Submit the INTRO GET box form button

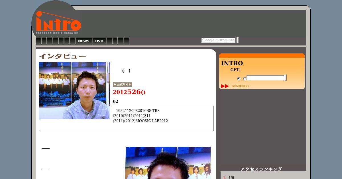[x=286, y=78]
